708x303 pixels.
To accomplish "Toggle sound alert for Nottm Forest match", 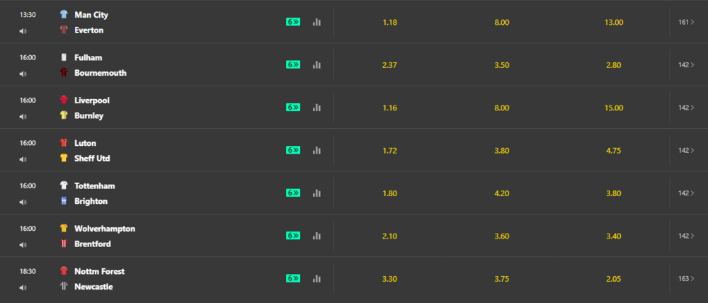I will pos(23,287).
